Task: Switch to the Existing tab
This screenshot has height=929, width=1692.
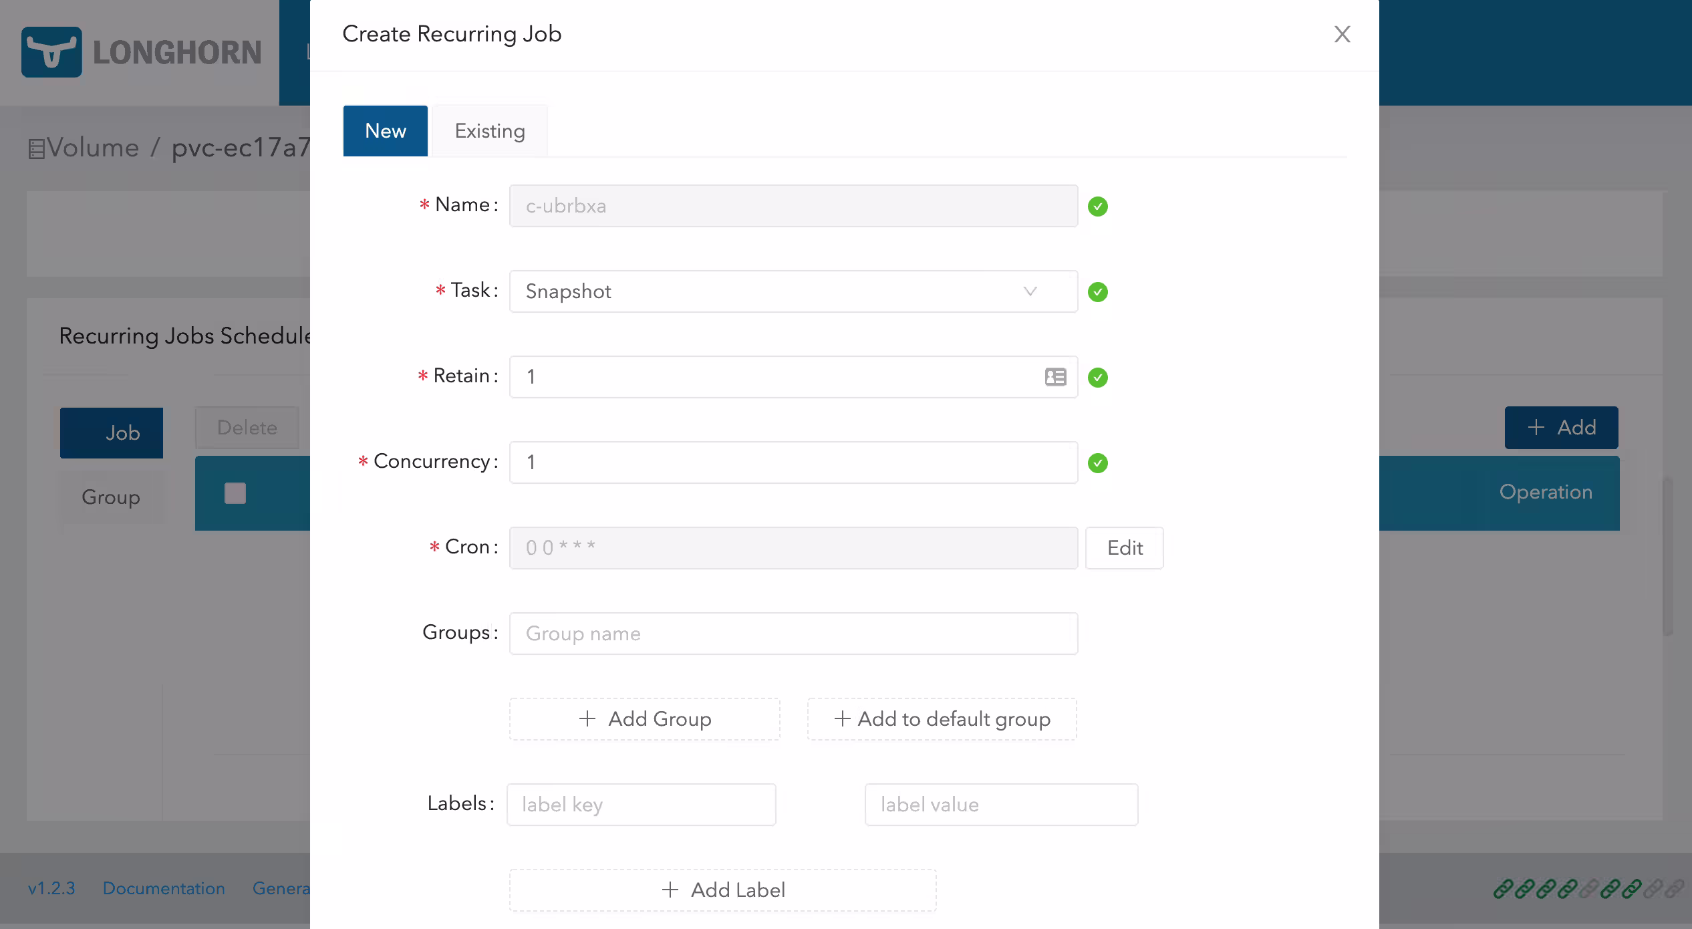Action: click(x=490, y=131)
